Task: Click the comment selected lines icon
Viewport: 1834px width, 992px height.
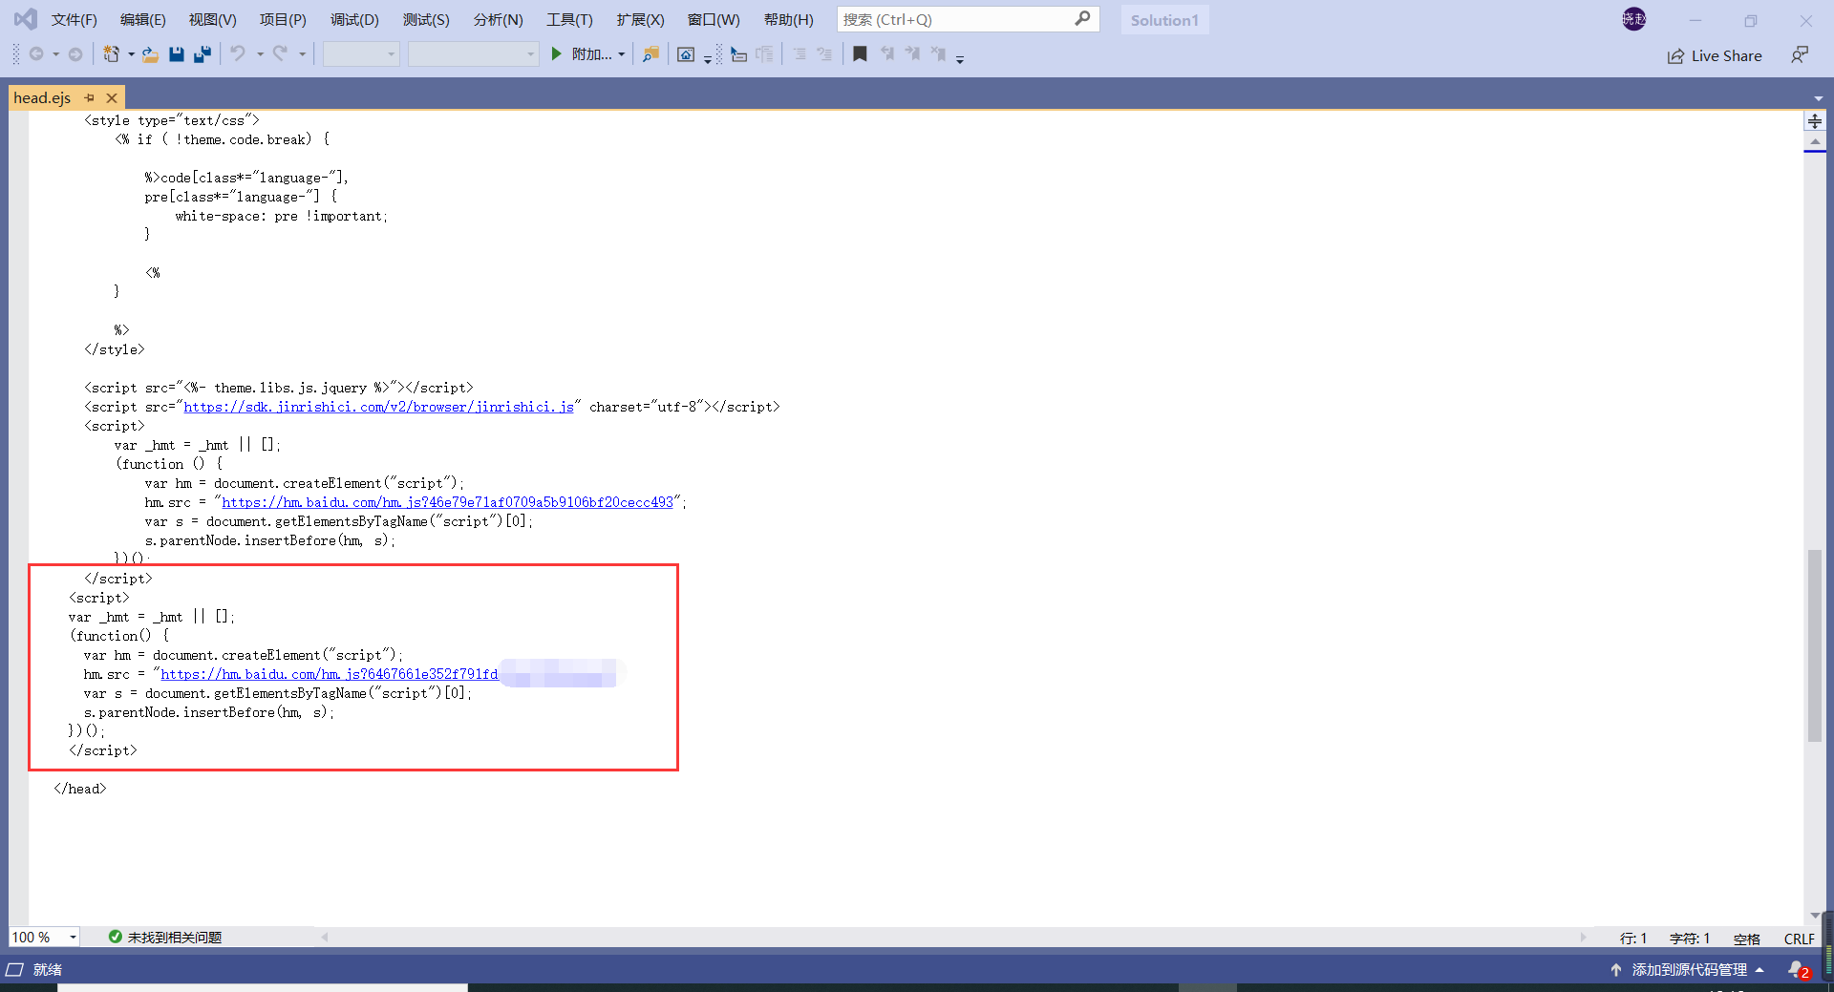Action: [764, 54]
